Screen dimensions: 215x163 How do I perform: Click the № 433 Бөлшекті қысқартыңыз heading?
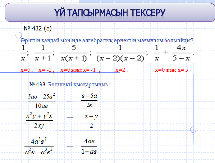coord(70,85)
